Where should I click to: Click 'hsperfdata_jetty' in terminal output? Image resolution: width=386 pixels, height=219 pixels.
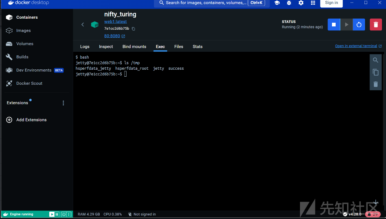[93, 69]
